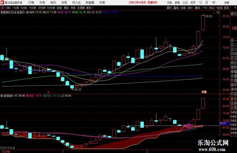Click the MA60: 62.36 indicator label
Image resolution: width=237 pixels, height=153 pixels.
[x=79, y=12]
